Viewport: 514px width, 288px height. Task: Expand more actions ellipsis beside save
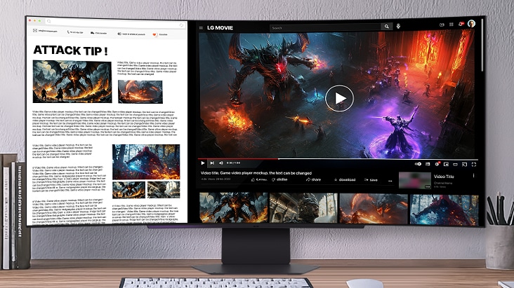tap(390, 180)
